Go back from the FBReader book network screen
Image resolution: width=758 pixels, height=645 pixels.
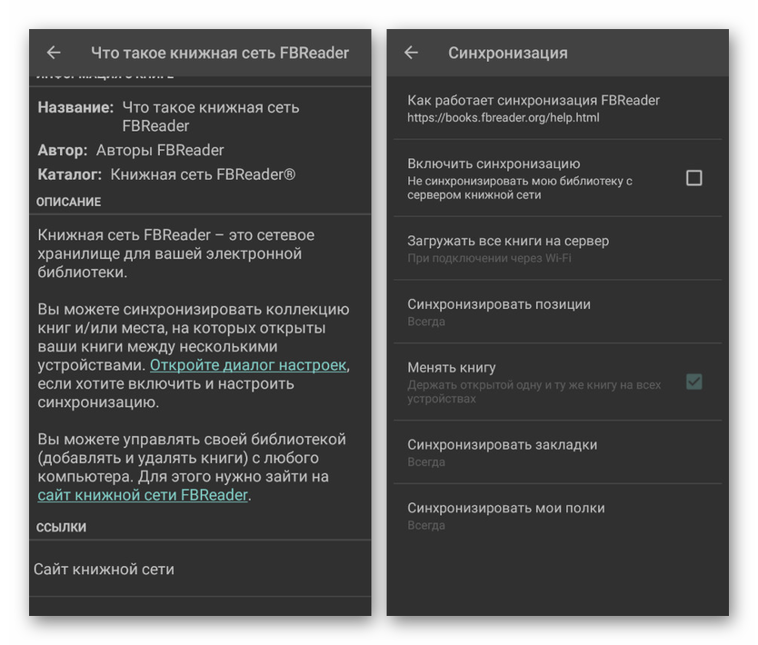(x=54, y=53)
